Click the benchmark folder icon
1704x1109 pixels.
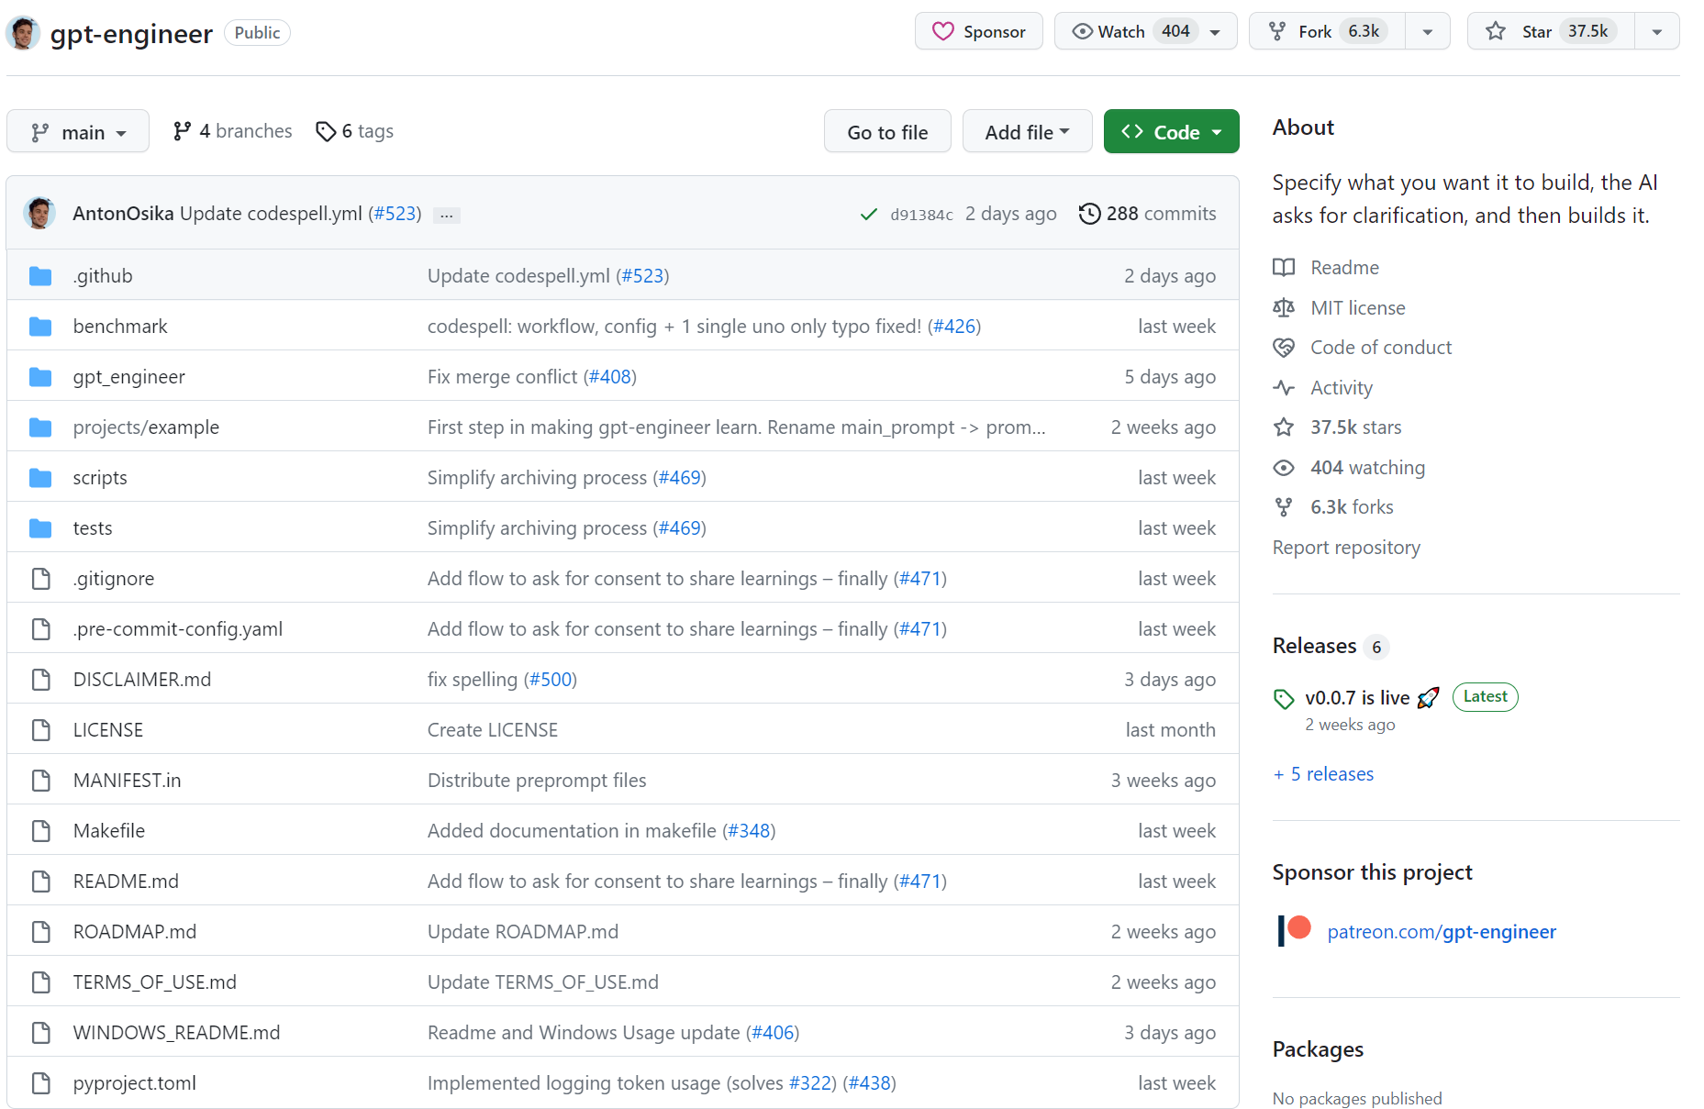(40, 327)
